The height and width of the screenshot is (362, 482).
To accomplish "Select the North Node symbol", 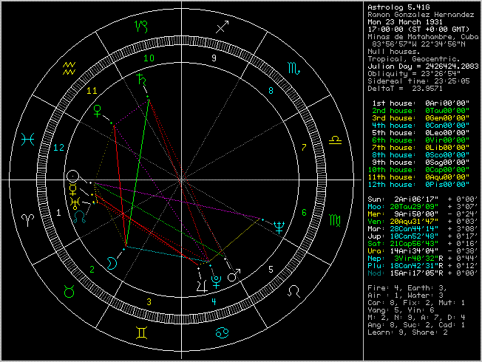I will pyautogui.click(x=80, y=216).
